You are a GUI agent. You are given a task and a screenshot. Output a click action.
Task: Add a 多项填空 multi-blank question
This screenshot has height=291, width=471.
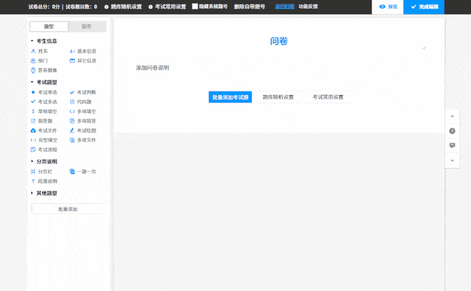pos(83,112)
